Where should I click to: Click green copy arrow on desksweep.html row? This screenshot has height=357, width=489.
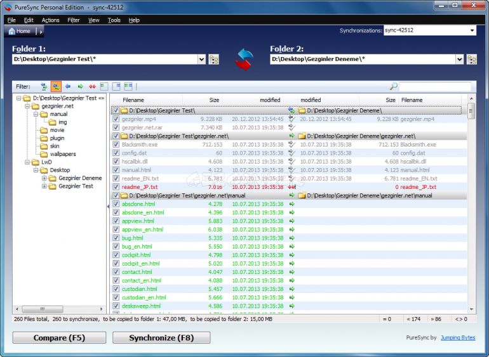pyautogui.click(x=292, y=306)
